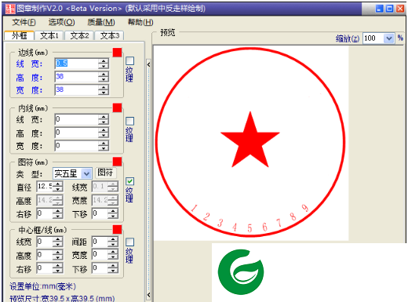Image resolution: width=408 pixels, height=302 pixels.
Task: Adjust 内线 宽度 spinner
Action: click(104, 146)
